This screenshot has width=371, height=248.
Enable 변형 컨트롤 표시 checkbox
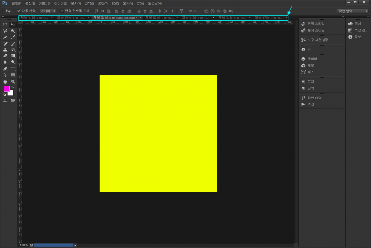pos(62,10)
